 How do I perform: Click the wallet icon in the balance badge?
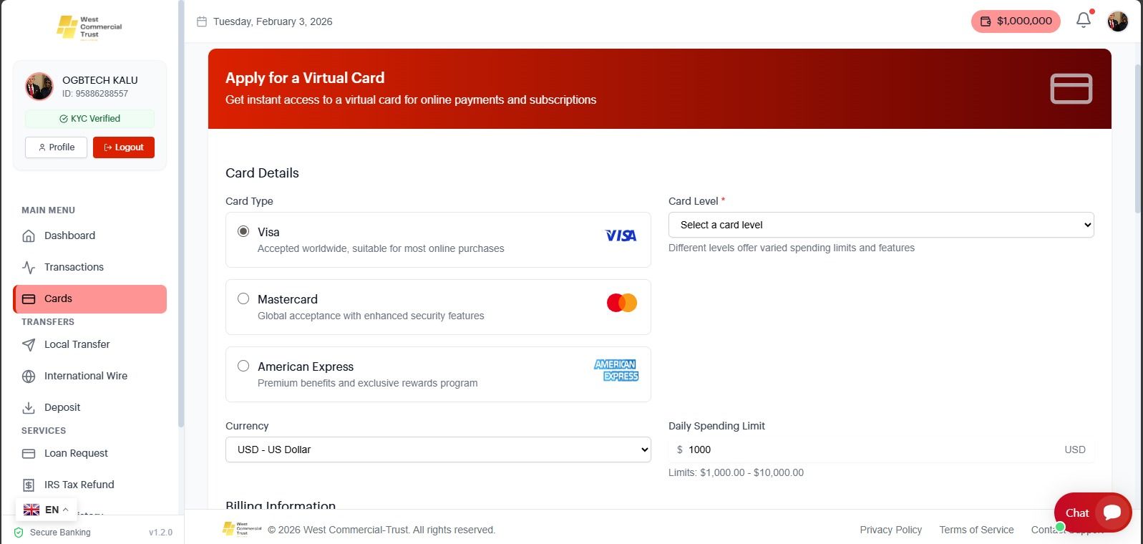click(986, 21)
